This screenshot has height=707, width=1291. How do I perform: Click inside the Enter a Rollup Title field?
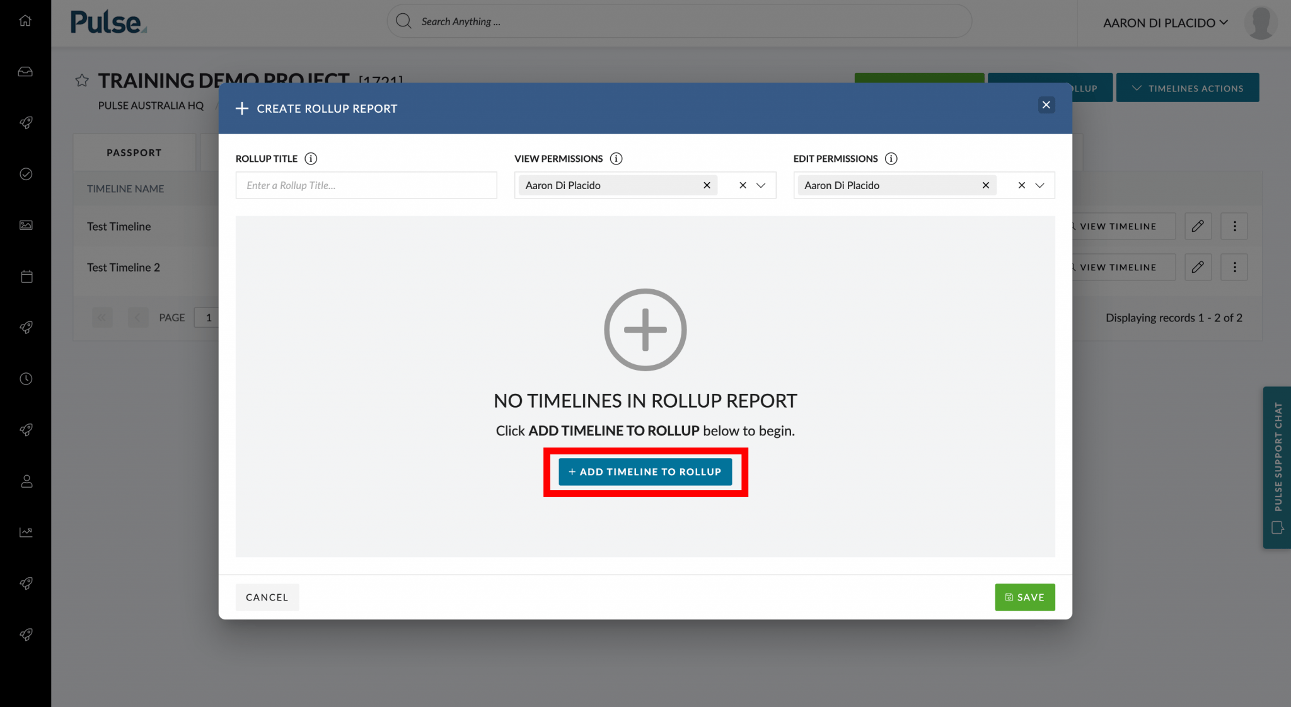[x=366, y=185]
